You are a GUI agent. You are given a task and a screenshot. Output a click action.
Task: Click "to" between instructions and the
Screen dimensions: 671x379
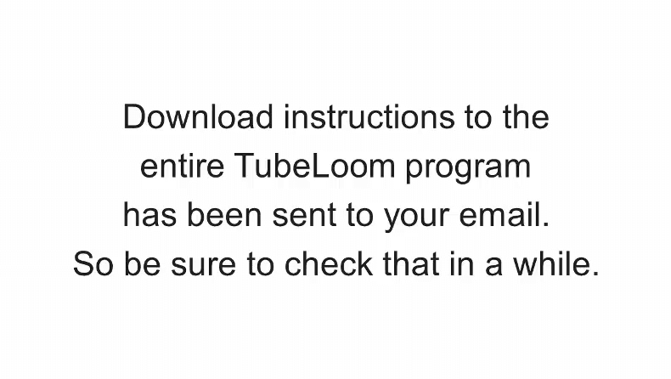(x=478, y=118)
